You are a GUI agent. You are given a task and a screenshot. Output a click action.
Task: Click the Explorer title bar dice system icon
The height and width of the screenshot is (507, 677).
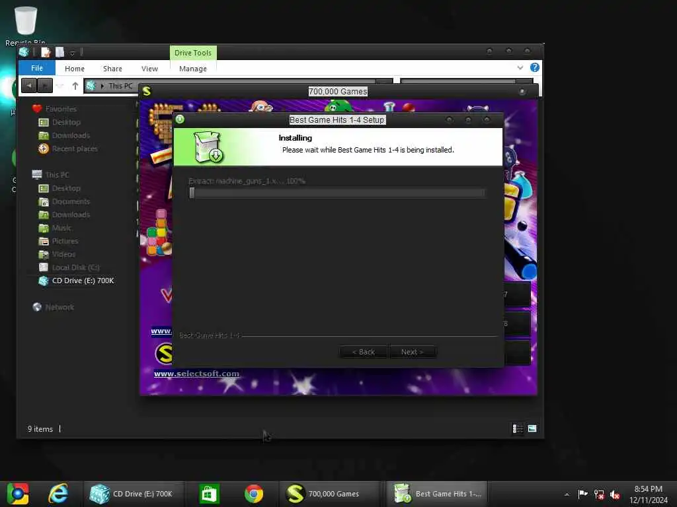(24, 52)
